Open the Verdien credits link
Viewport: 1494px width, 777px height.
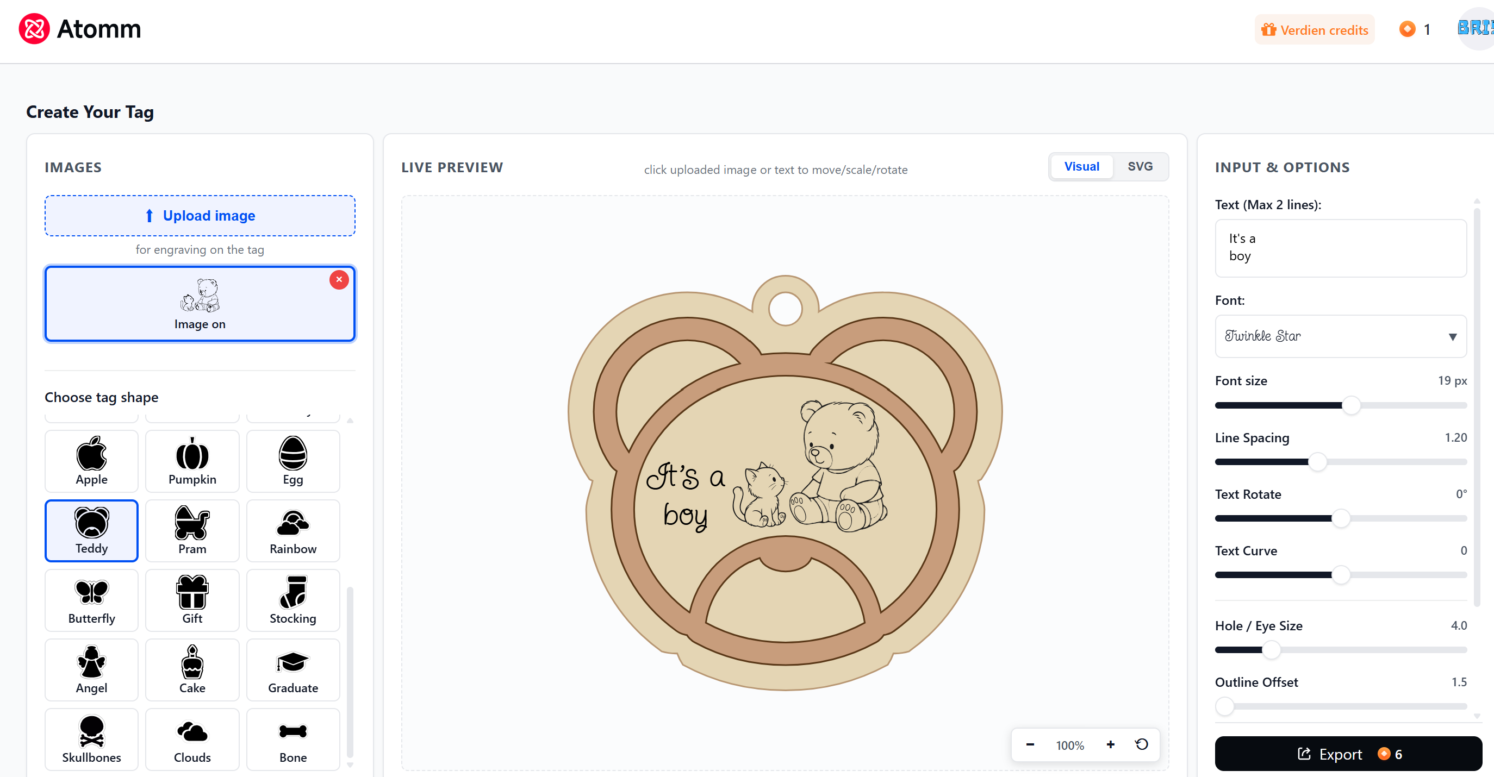(x=1314, y=29)
